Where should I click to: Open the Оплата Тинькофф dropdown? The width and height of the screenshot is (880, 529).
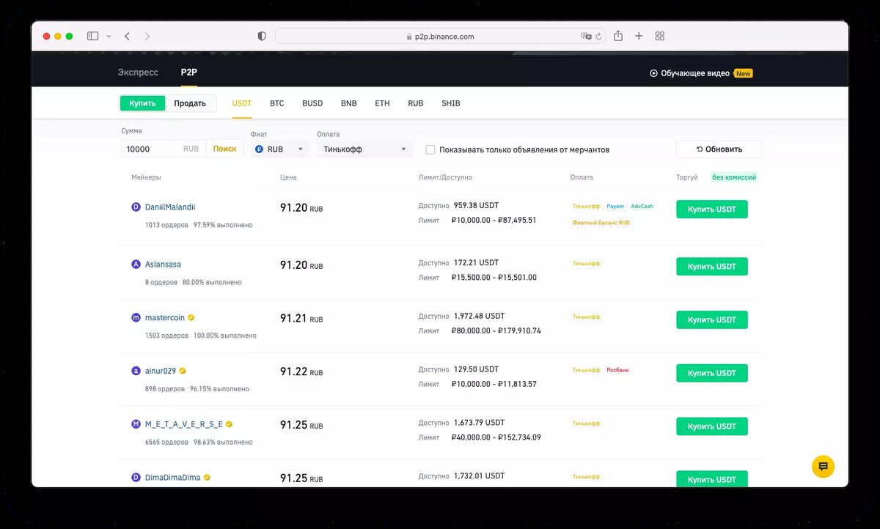point(365,149)
